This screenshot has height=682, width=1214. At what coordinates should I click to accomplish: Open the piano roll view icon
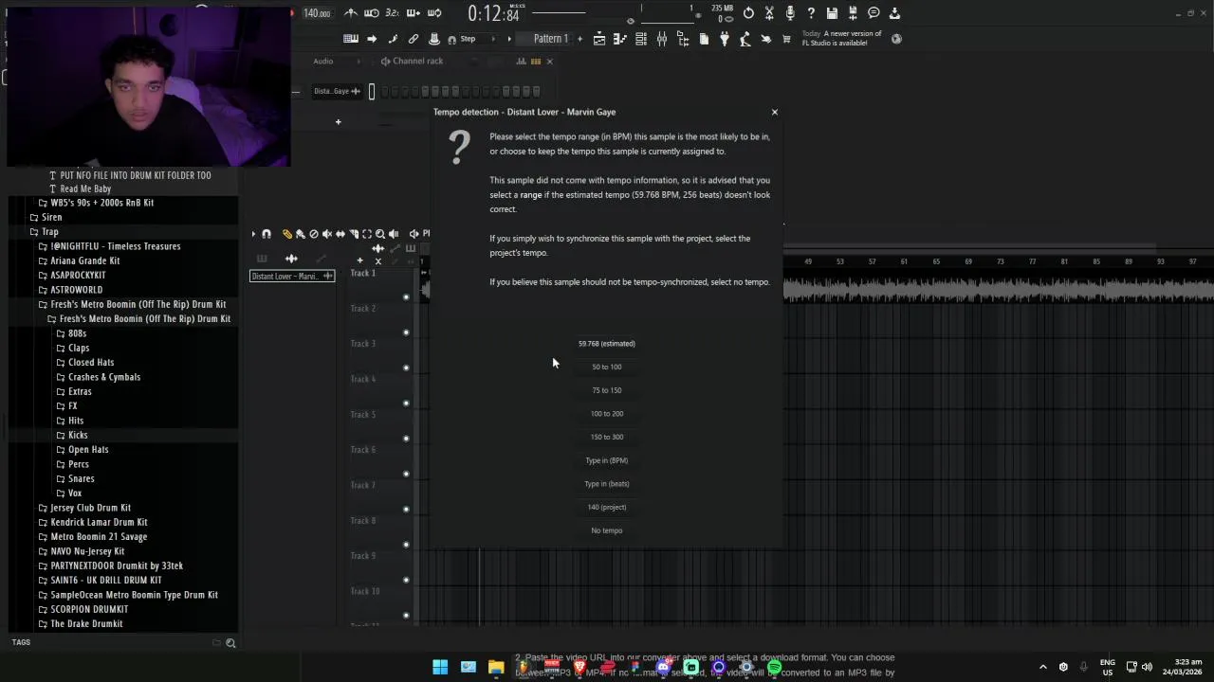tap(620, 39)
